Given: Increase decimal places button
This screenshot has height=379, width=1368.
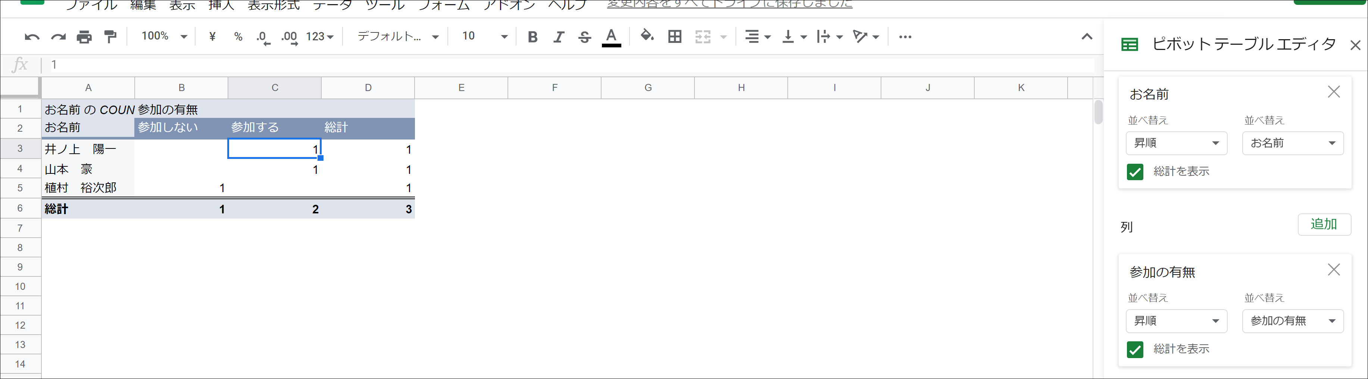Looking at the screenshot, I should tap(290, 37).
